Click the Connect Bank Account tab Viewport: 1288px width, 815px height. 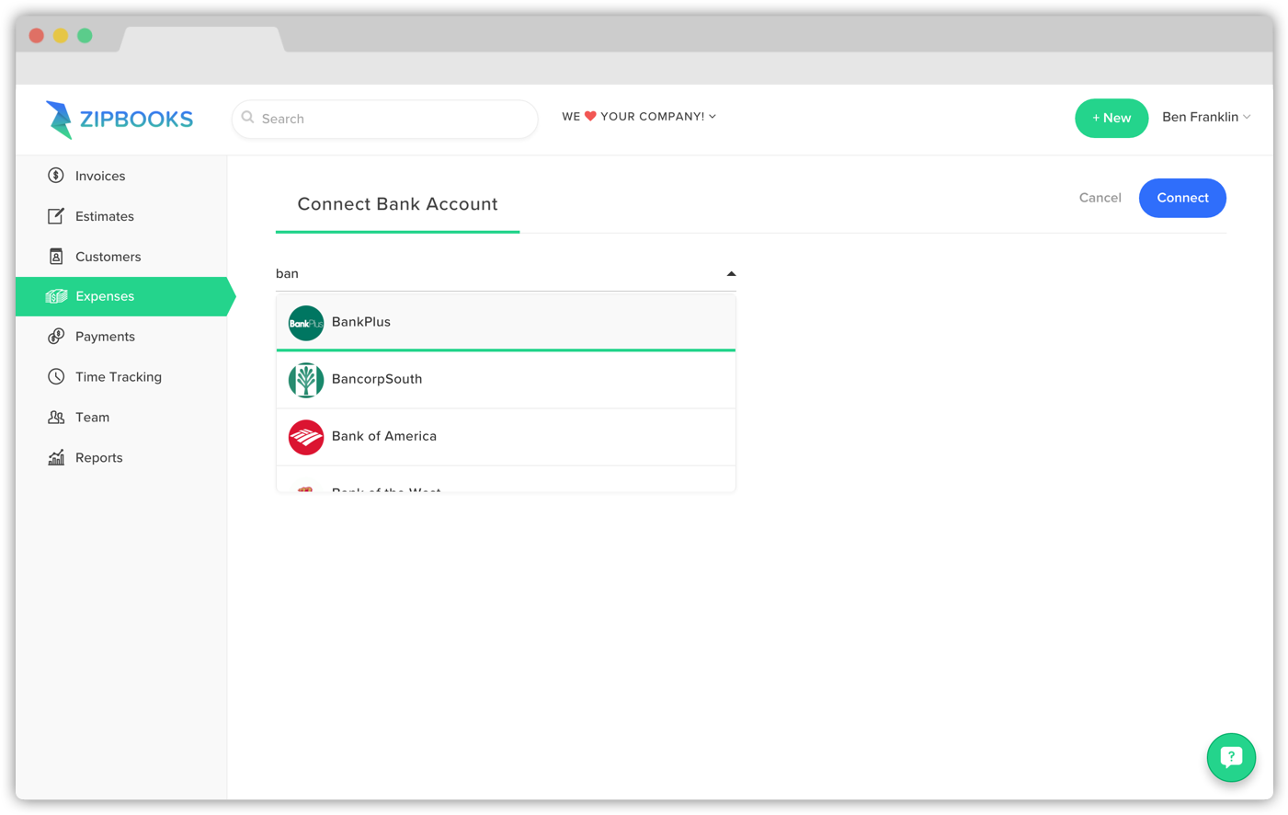point(397,204)
